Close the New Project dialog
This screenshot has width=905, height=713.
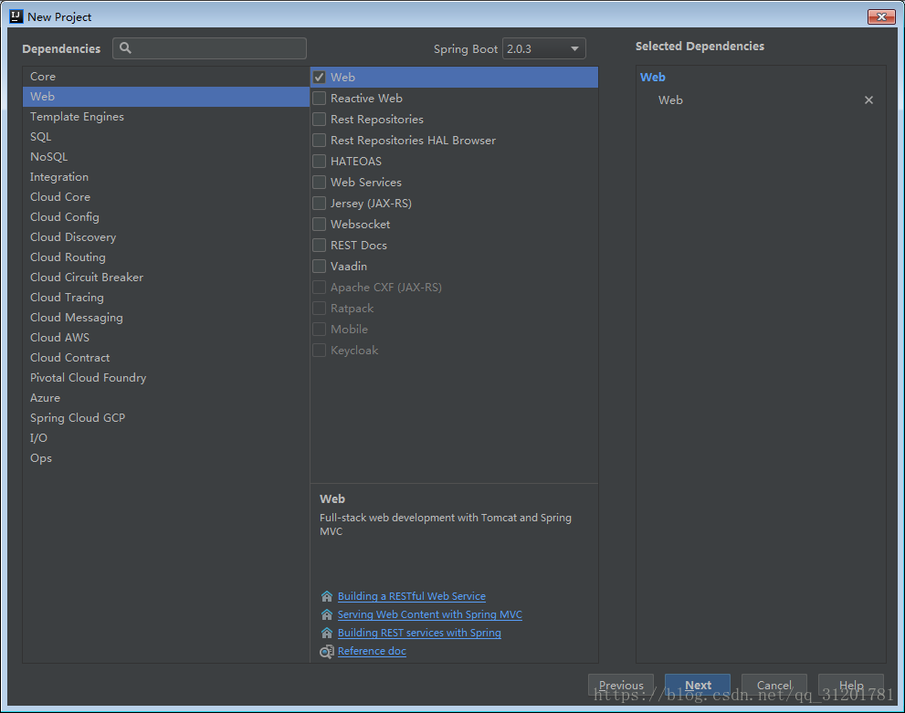[x=881, y=16]
